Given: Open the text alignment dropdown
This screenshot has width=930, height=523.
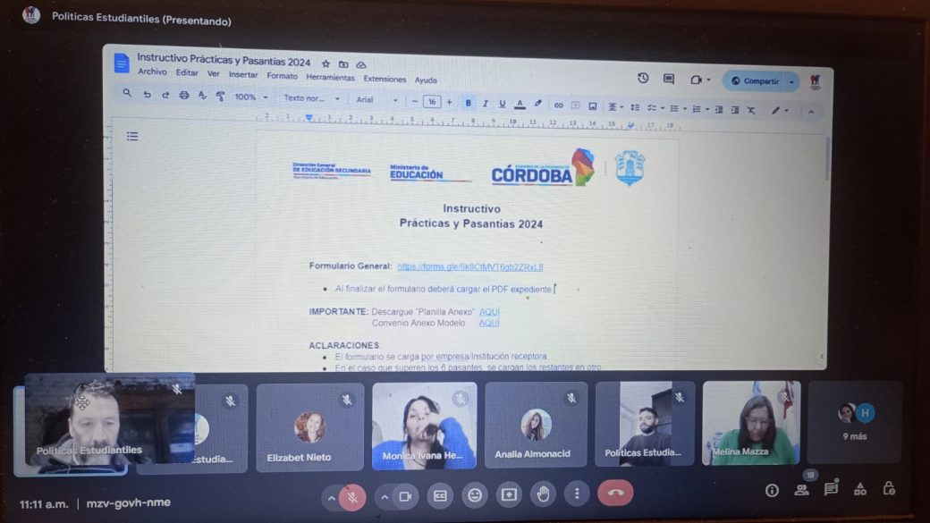Looking at the screenshot, I should point(615,106).
